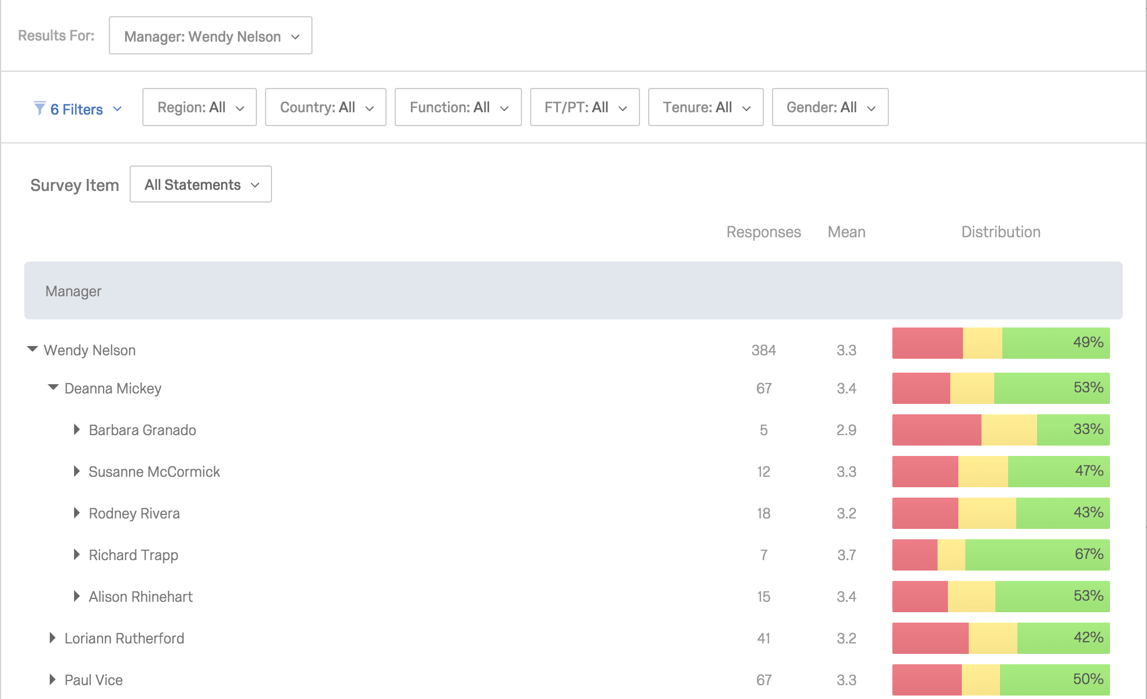Open the 6 Filters menu
The height and width of the screenshot is (699, 1147).
pyautogui.click(x=78, y=109)
